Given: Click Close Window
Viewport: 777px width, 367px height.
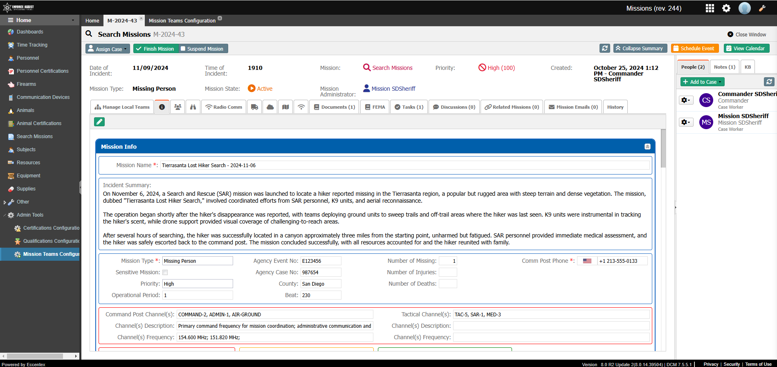Looking at the screenshot, I should coord(747,34).
